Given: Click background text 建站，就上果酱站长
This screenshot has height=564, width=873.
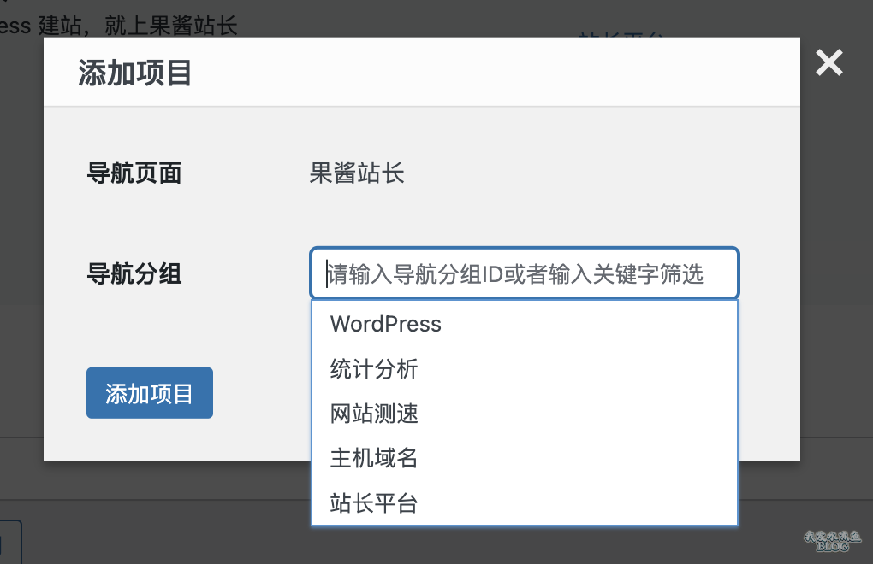Looking at the screenshot, I should pyautogui.click(x=138, y=26).
